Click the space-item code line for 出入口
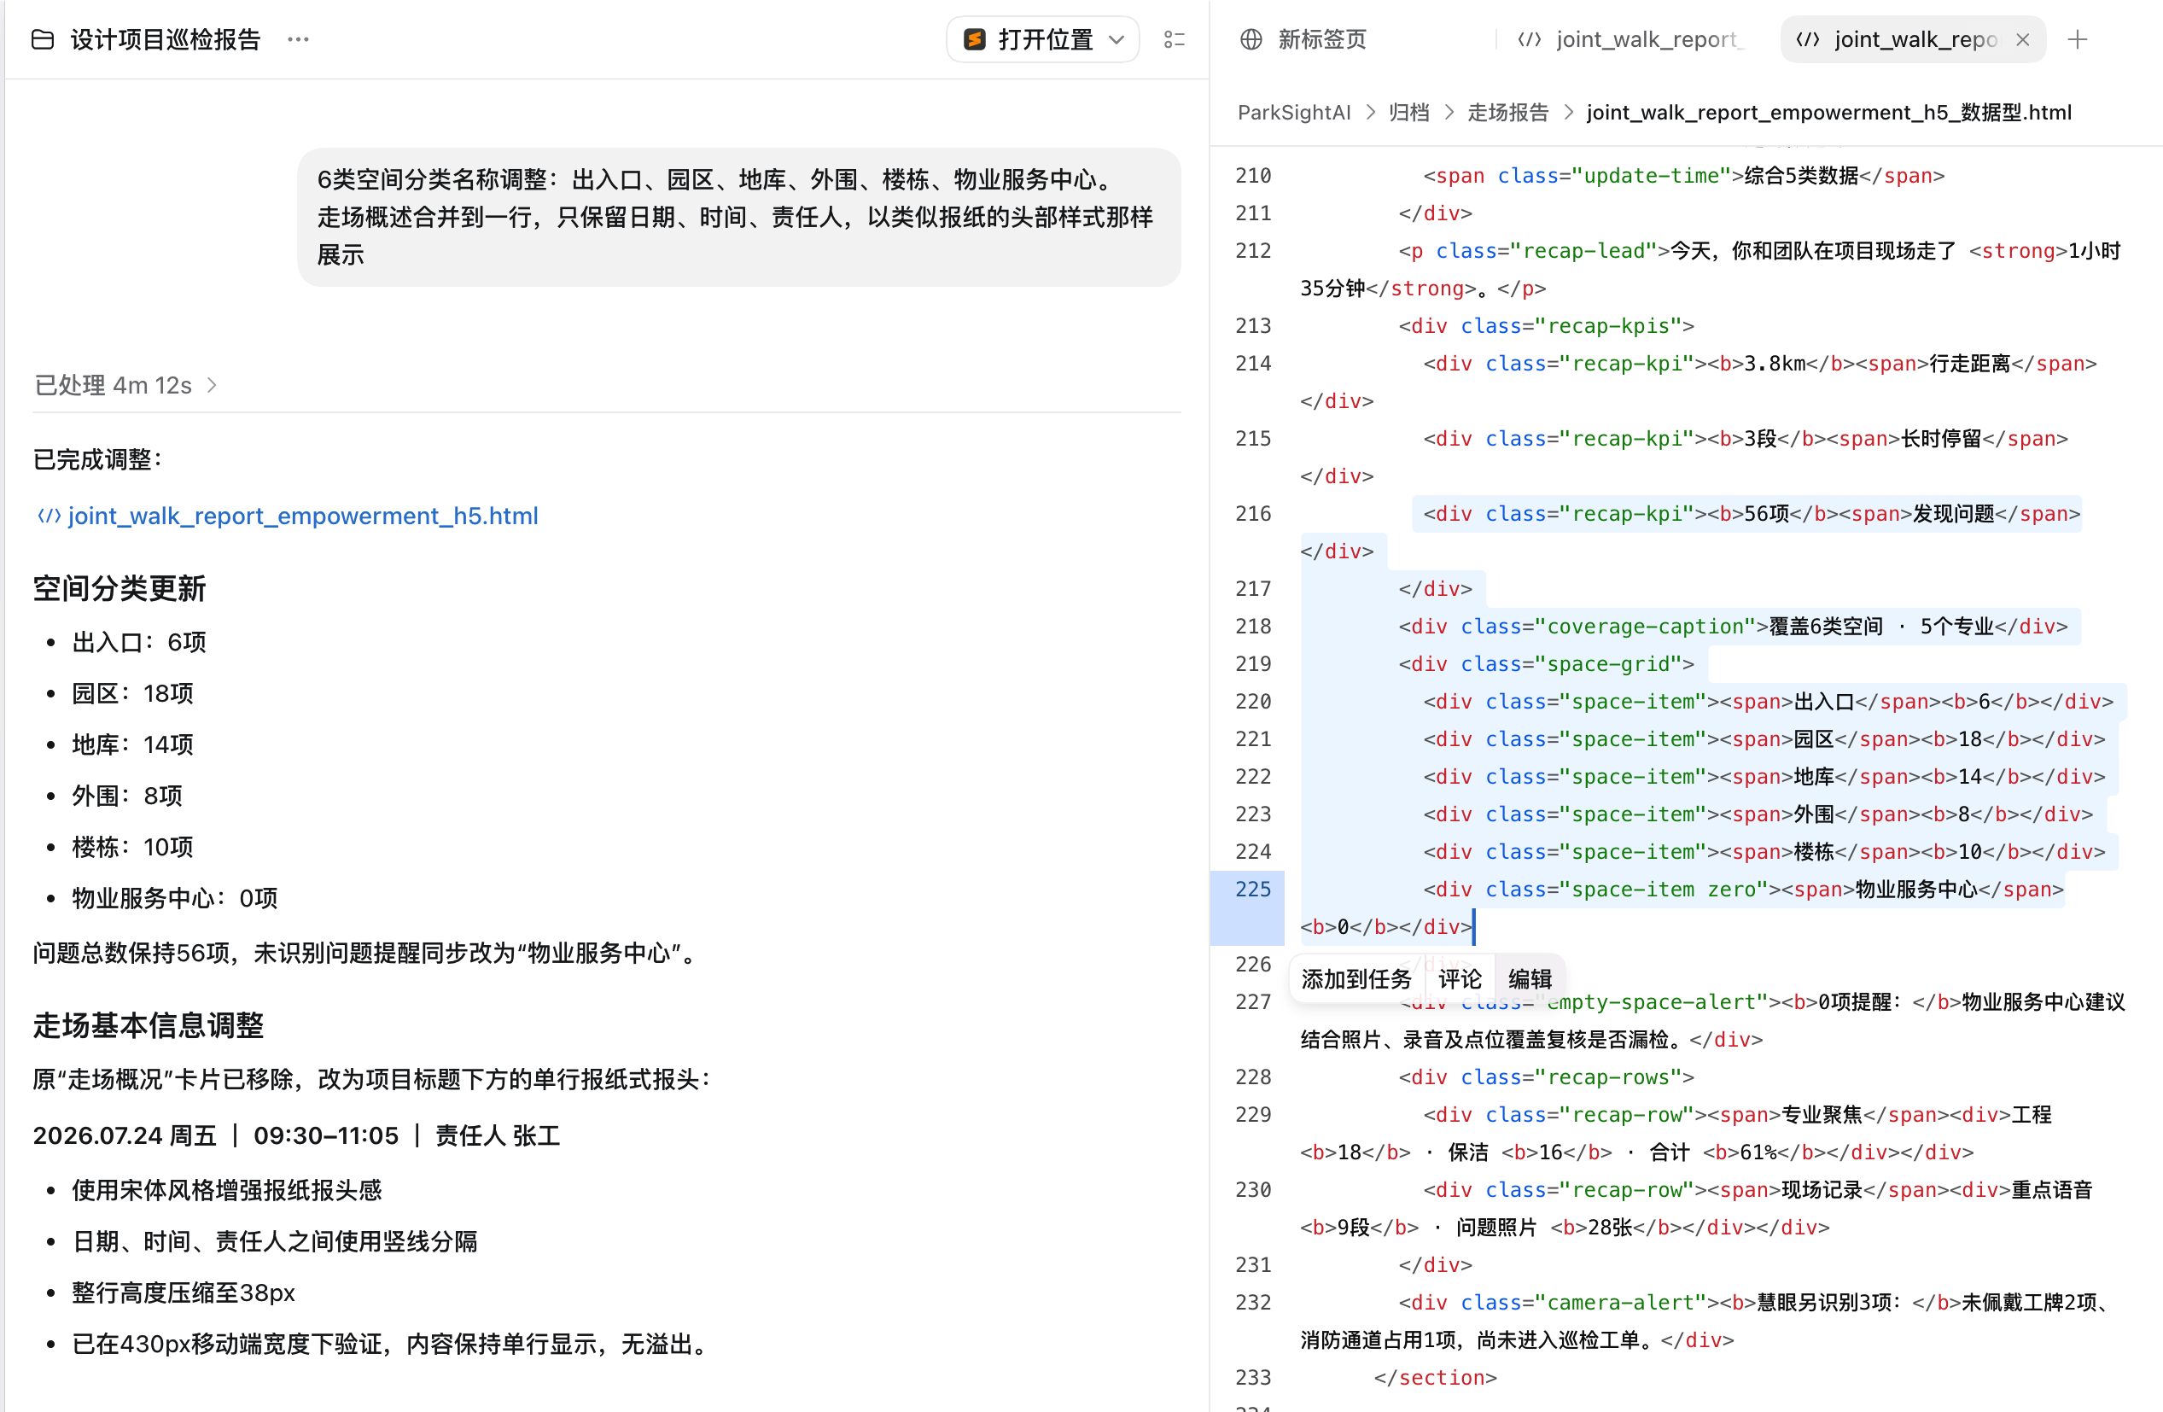The image size is (2163, 1412). coord(1768,701)
